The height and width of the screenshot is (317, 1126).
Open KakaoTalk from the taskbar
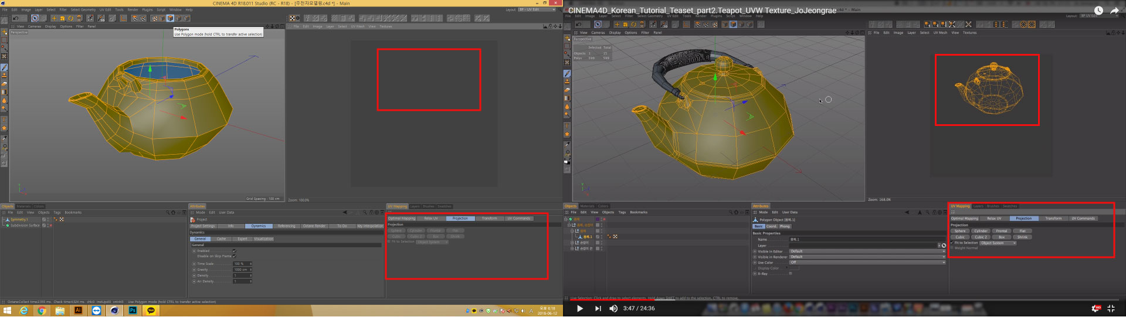point(151,311)
